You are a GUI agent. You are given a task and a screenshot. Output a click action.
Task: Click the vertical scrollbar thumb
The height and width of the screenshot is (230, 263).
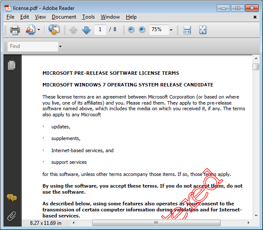click(x=256, y=67)
